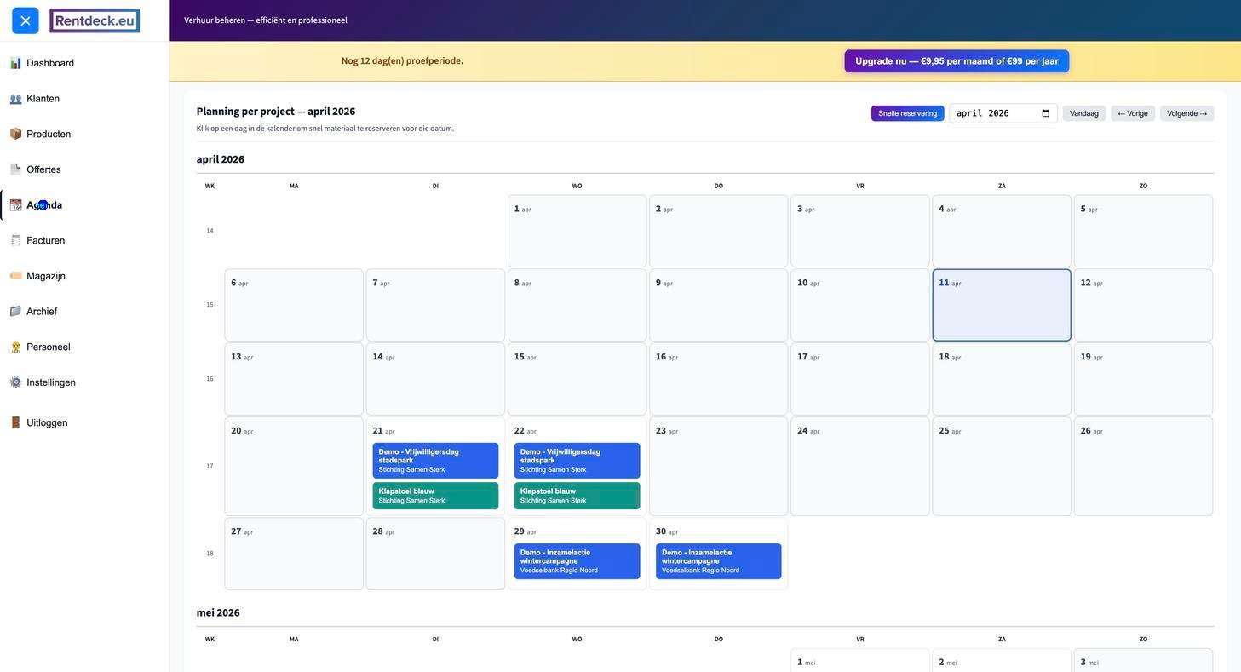Select Uitloggen in the sidebar
This screenshot has height=672, width=1241.
tap(46, 423)
